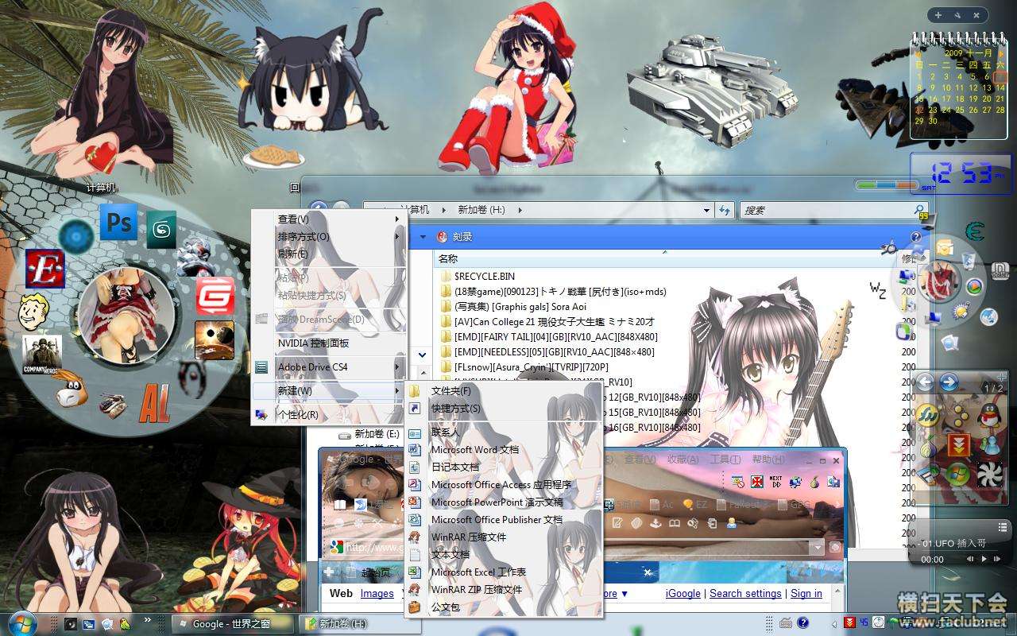This screenshot has width=1017, height=636.
Task: Go to the launcher widget's next page arrow
Action: coord(949,383)
